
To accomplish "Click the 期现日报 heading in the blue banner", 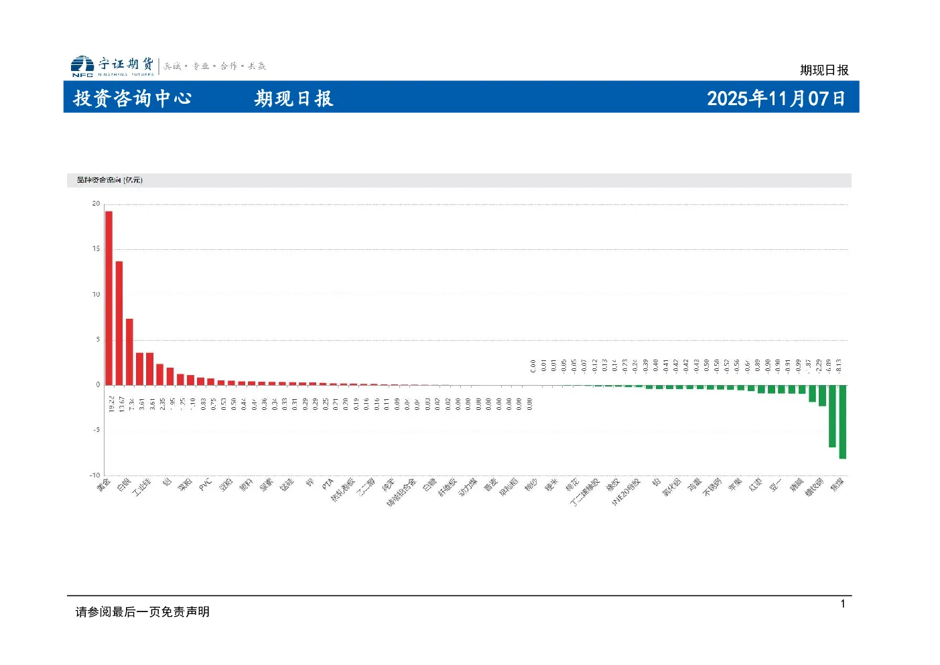I will (293, 98).
